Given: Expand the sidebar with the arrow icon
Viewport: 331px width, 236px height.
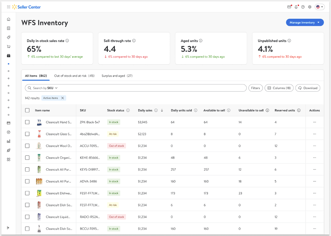Looking at the screenshot, I should pos(8,228).
